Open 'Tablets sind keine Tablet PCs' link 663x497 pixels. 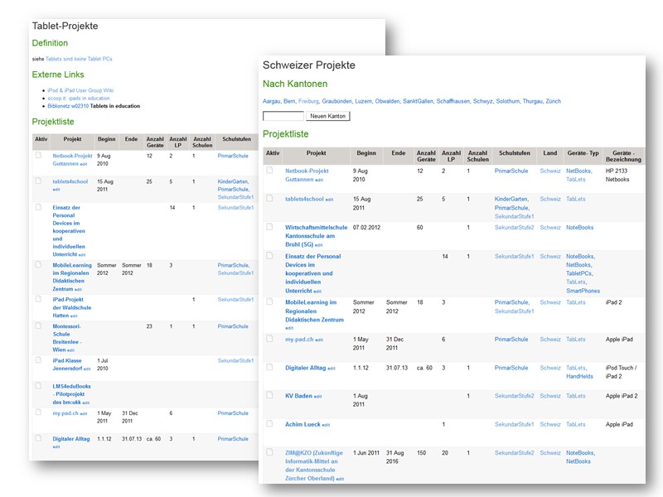(x=79, y=59)
